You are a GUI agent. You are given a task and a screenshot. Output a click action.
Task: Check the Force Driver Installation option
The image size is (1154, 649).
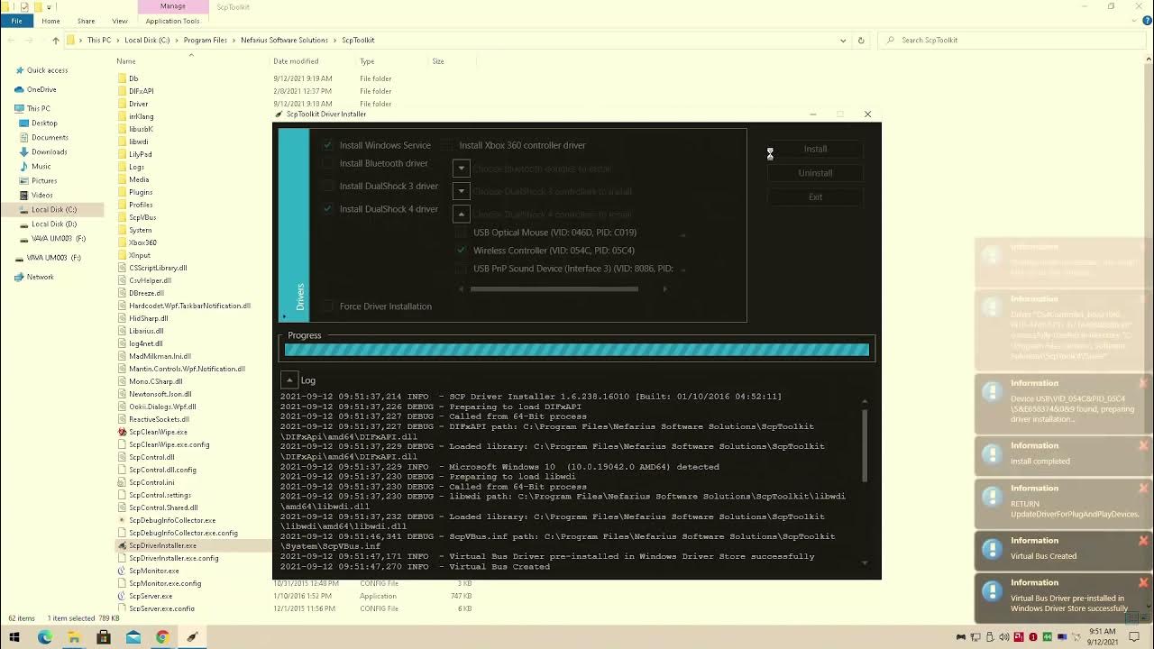point(328,306)
